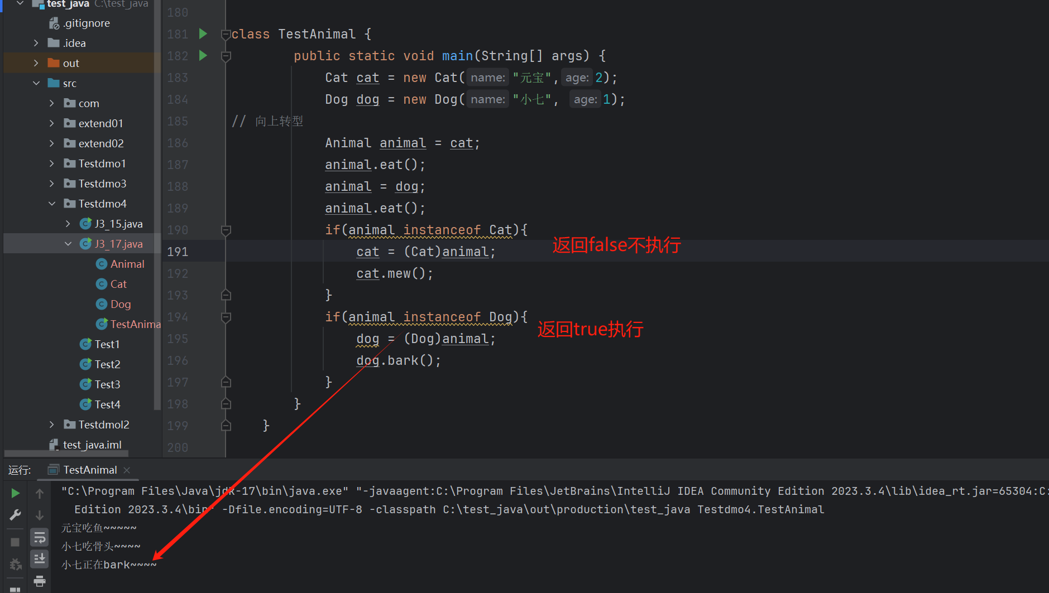Fold the instanceof Dog block at line 194
1049x593 pixels.
pyautogui.click(x=226, y=317)
